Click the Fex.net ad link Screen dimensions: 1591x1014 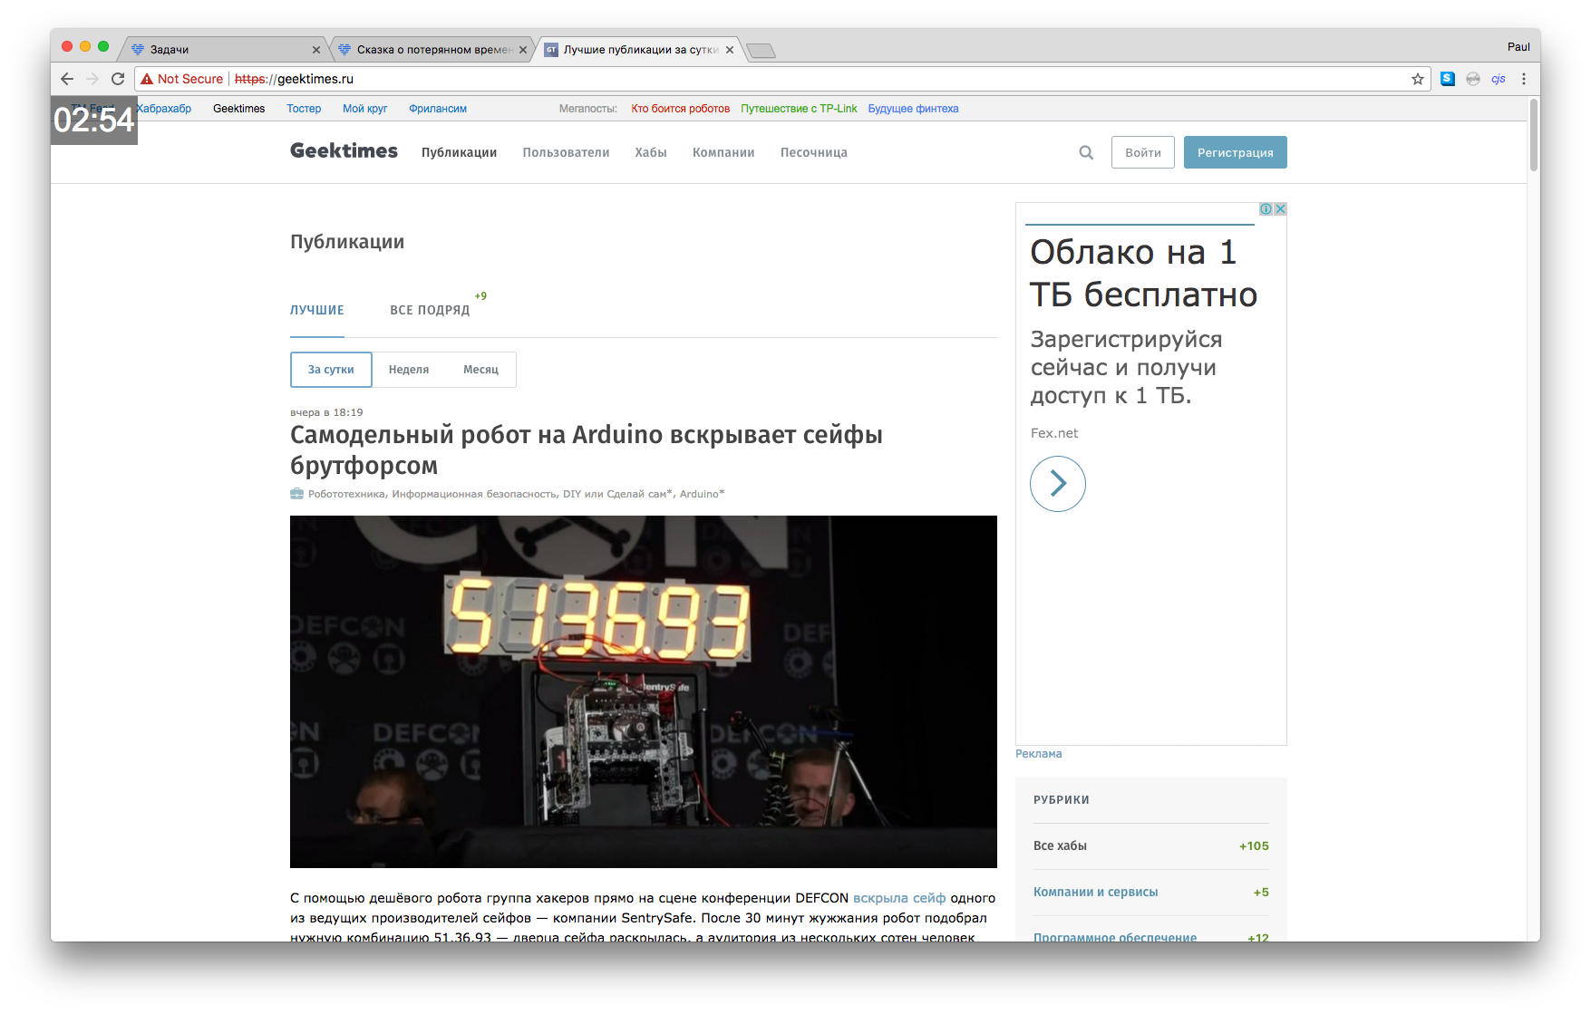coord(1054,433)
